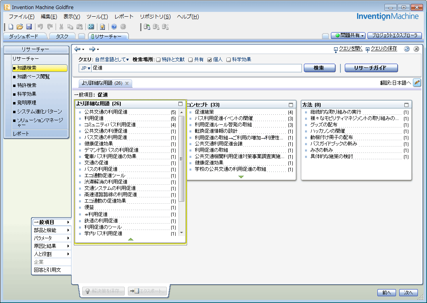Open the back arrow history dropdown

83,50
